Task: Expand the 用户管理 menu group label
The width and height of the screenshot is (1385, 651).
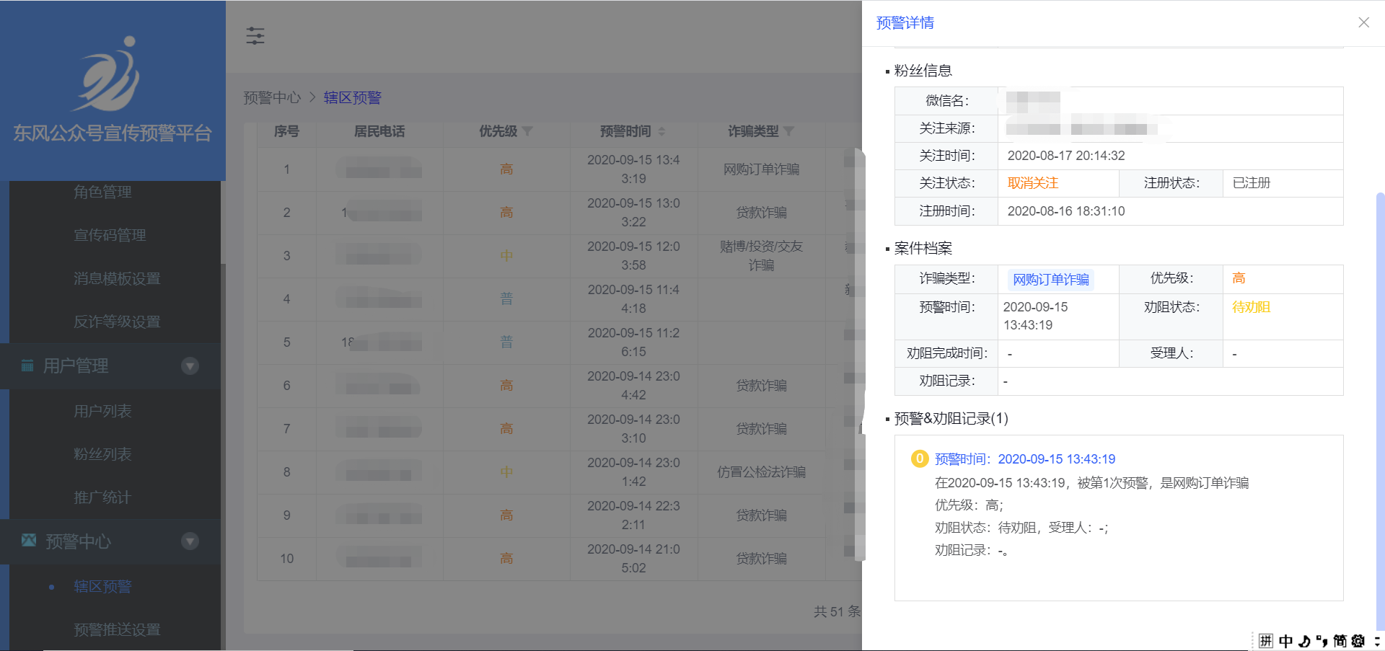Action: (76, 366)
